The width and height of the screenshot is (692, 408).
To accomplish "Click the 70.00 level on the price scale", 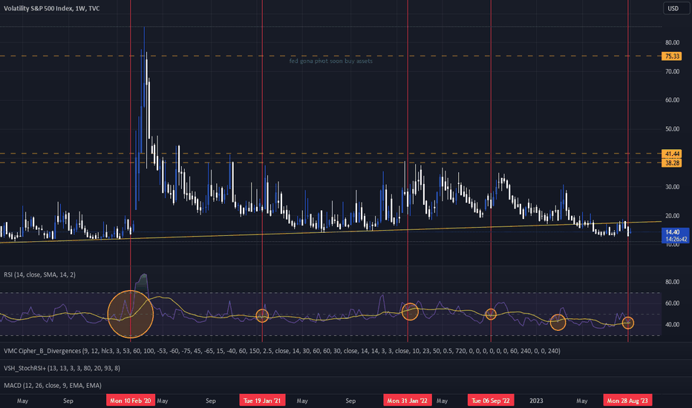I will (x=672, y=71).
